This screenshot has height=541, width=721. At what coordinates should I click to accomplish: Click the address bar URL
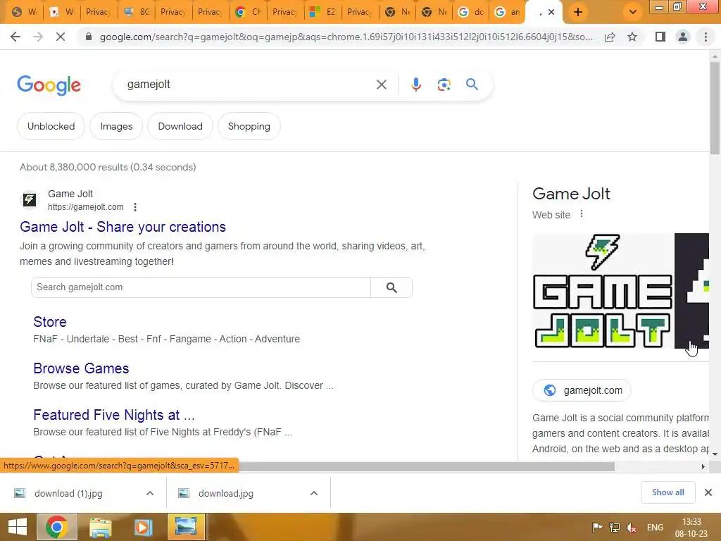(x=346, y=37)
